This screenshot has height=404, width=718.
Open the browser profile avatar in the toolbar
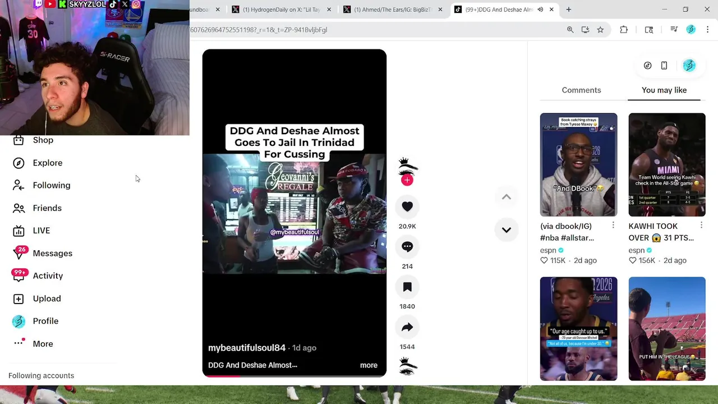click(x=691, y=30)
